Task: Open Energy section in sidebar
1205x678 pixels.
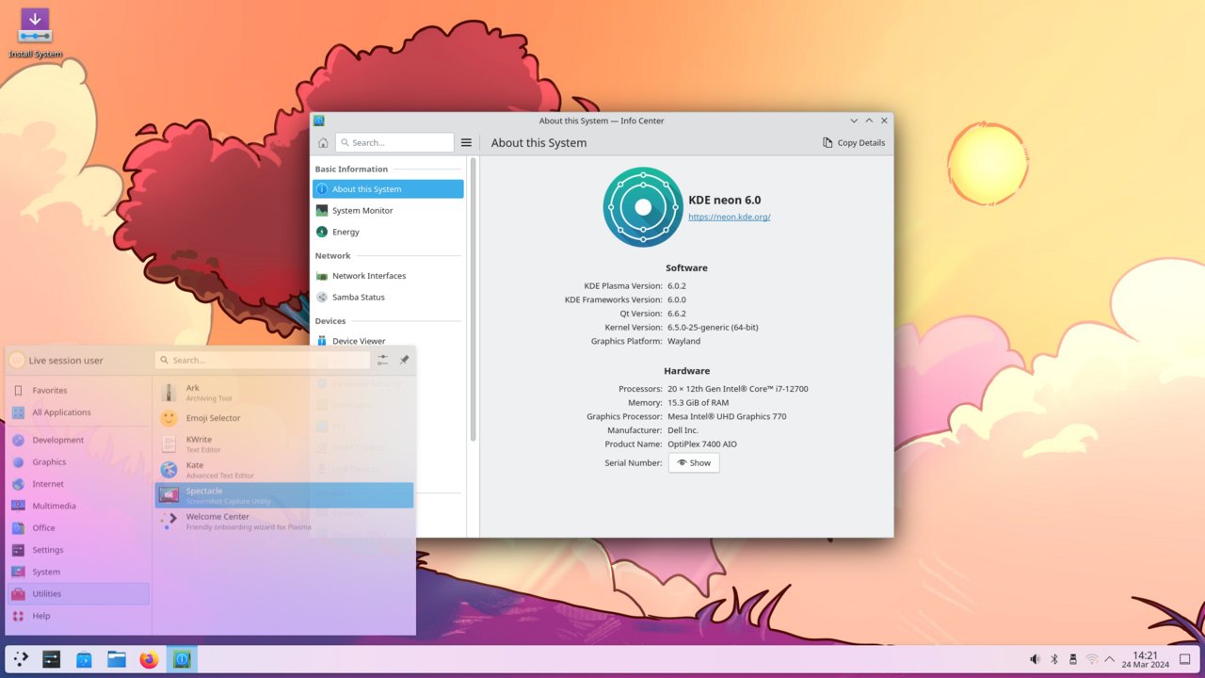Action: click(x=388, y=232)
